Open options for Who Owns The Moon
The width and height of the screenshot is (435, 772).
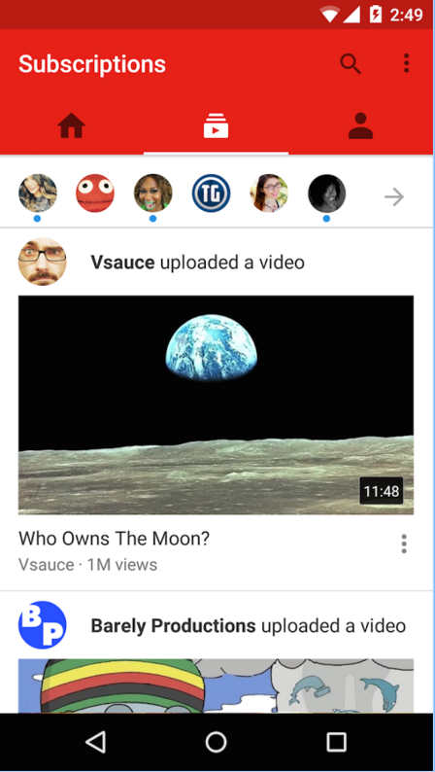[x=404, y=544]
